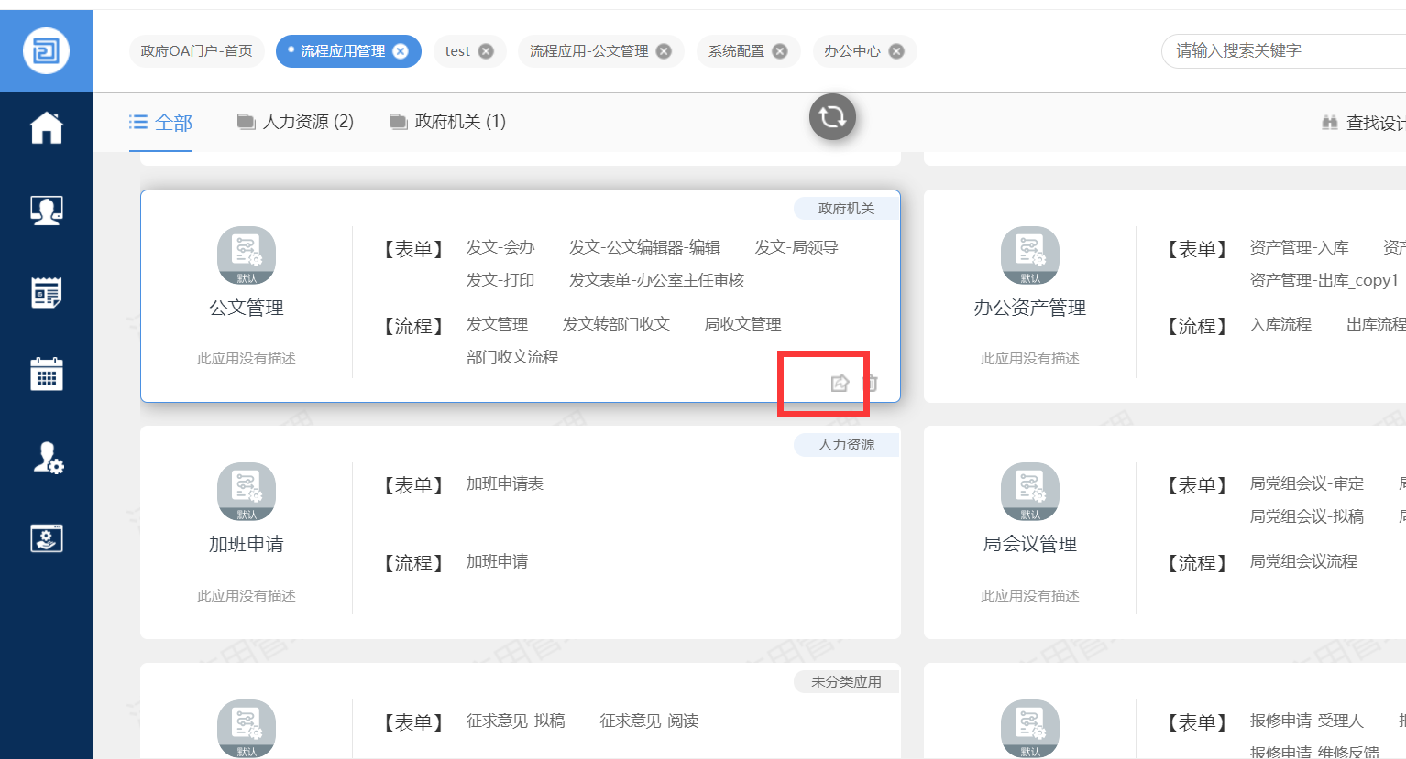
Task: Close the 流程应用管理 tab
Action: coord(401,51)
